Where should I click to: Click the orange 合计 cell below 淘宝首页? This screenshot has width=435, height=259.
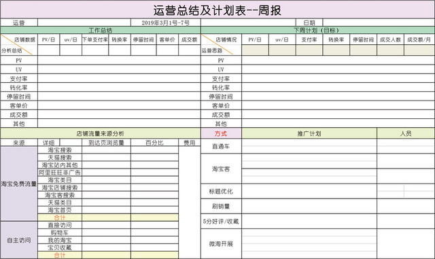tap(60, 218)
